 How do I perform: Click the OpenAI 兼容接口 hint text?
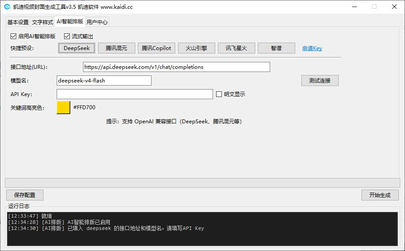pos(174,122)
